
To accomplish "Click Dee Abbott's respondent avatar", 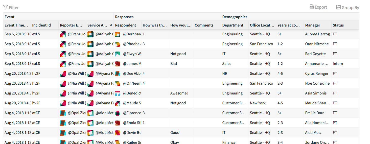I will [118, 74].
